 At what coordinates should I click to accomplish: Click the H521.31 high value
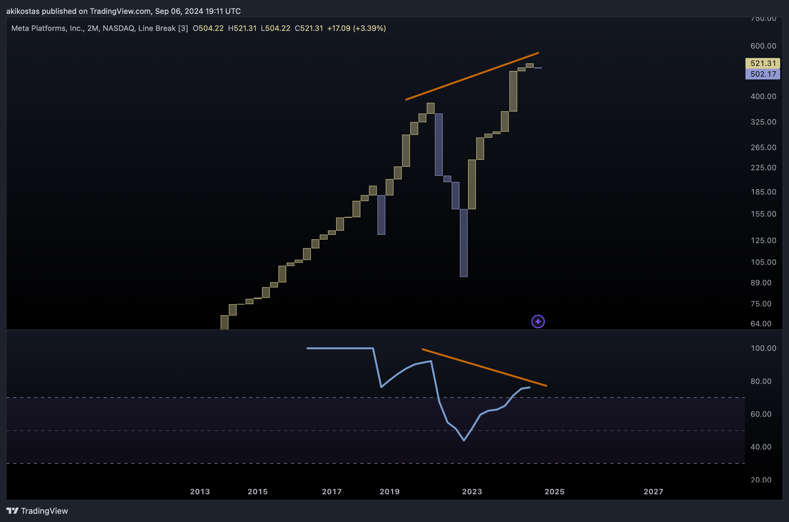242,28
